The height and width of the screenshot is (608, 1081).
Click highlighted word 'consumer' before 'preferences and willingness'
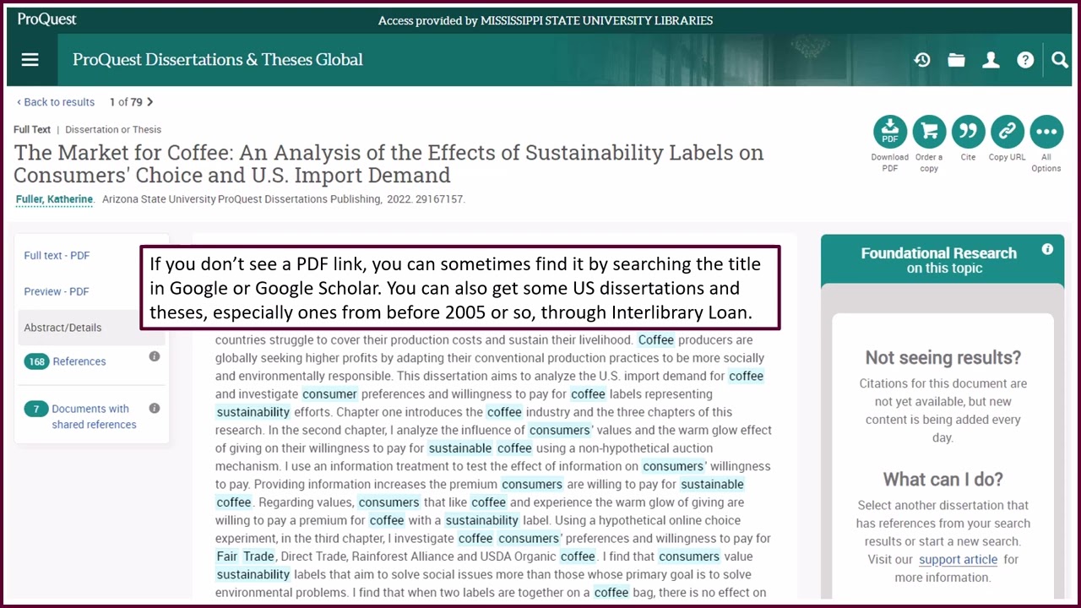(329, 394)
